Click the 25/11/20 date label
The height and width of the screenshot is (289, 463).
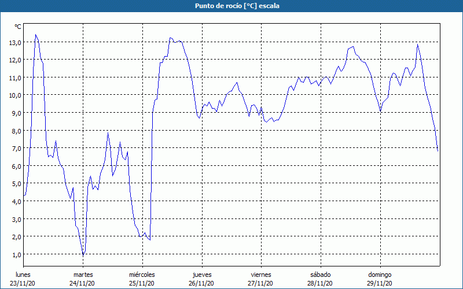pyautogui.click(x=142, y=283)
